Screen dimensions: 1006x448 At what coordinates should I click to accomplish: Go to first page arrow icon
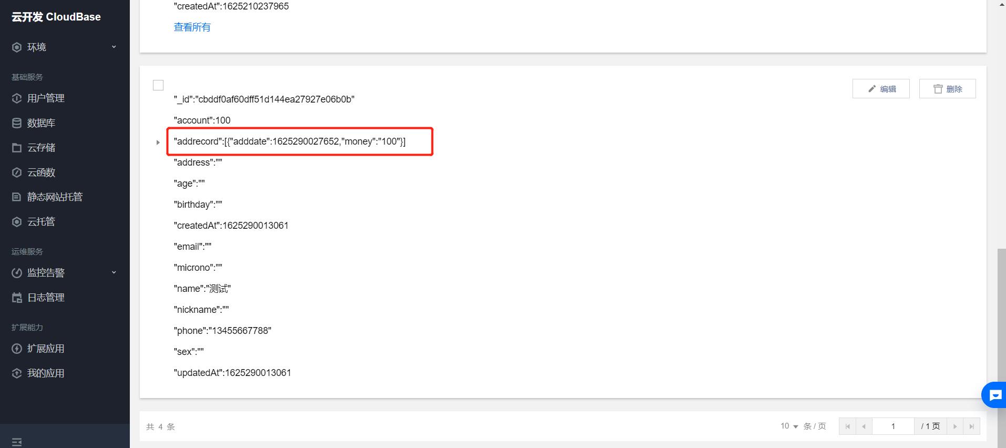coord(848,426)
